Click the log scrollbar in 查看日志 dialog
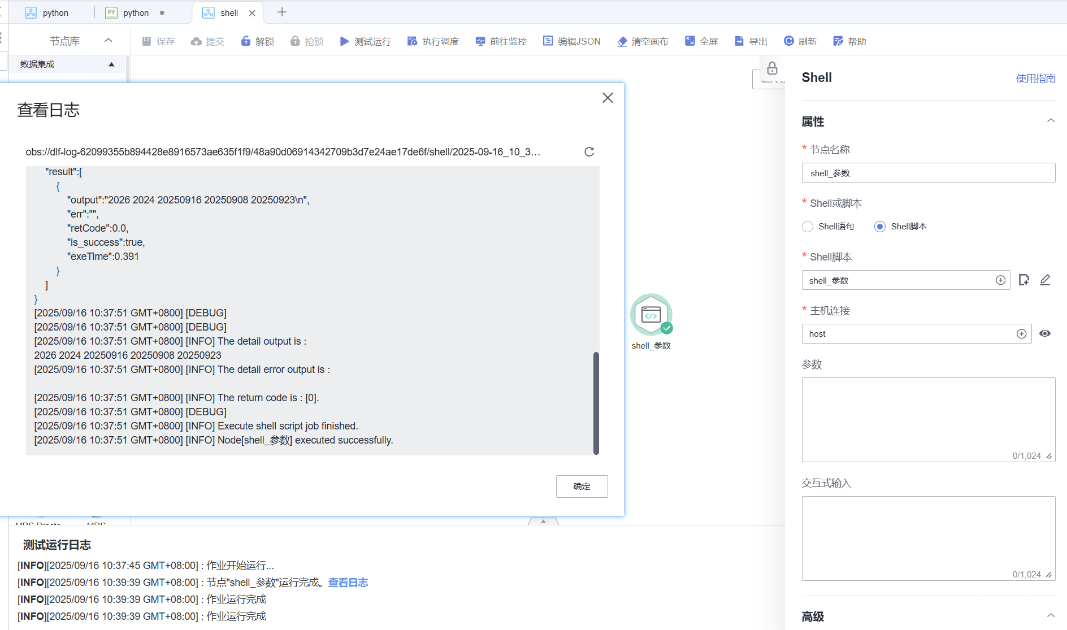The height and width of the screenshot is (630, 1067). 596,403
